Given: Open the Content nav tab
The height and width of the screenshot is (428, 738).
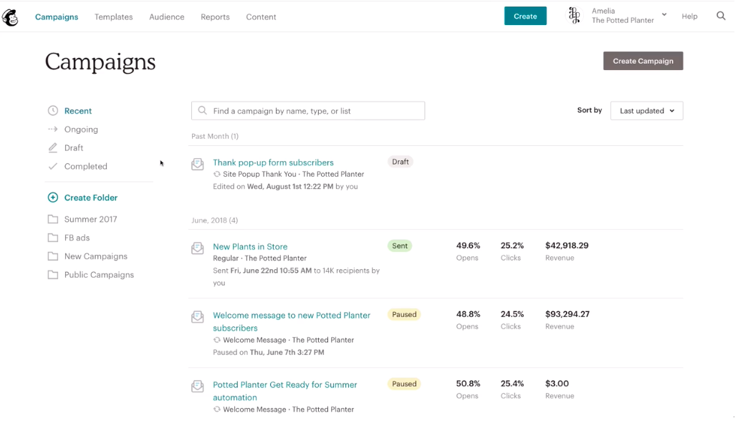Looking at the screenshot, I should coord(261,17).
